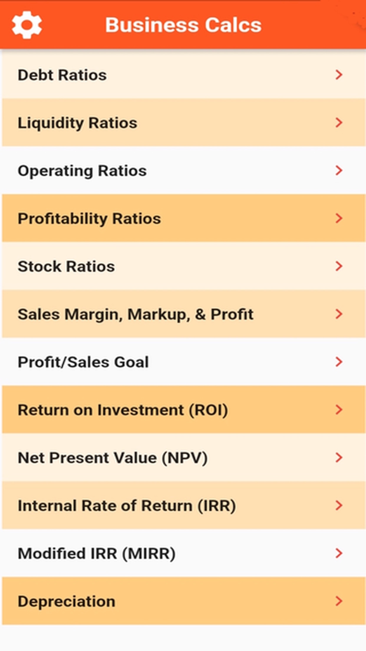Click the Business Calcs title
The width and height of the screenshot is (366, 651).
point(183,24)
